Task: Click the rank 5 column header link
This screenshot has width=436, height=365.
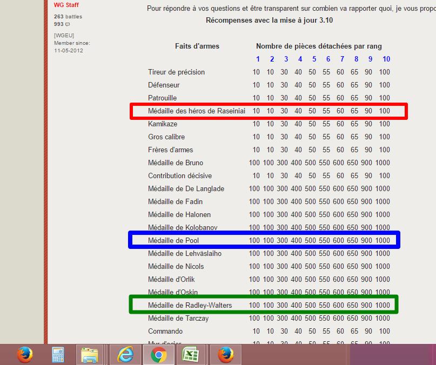Action: 314,59
